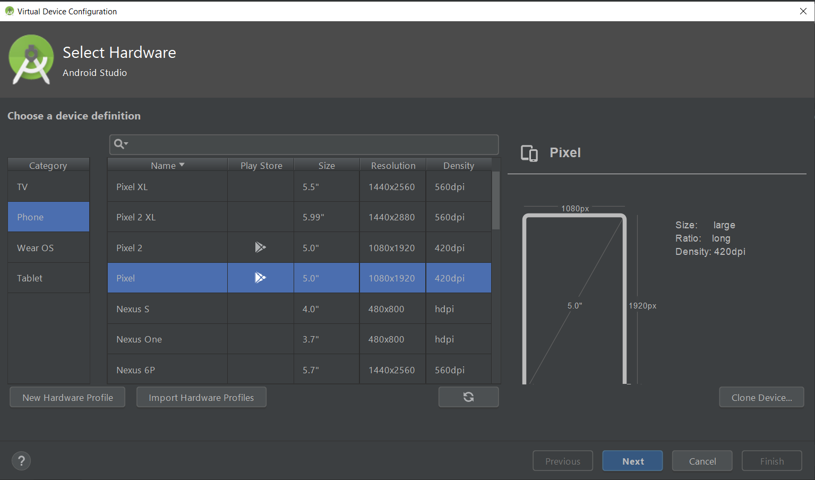Click 1080x1920 resolution in Pixel 2 row
815x480 pixels.
click(392, 248)
